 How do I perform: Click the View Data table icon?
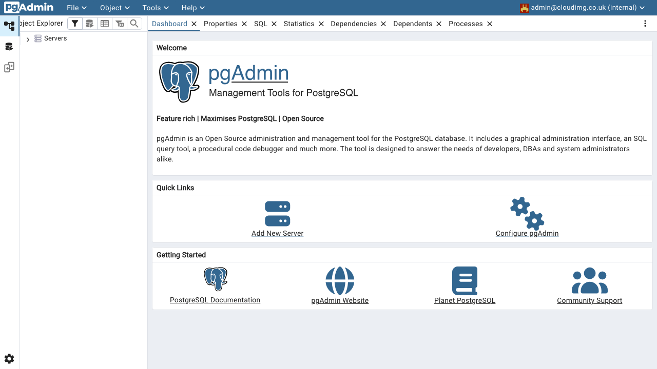click(x=105, y=24)
